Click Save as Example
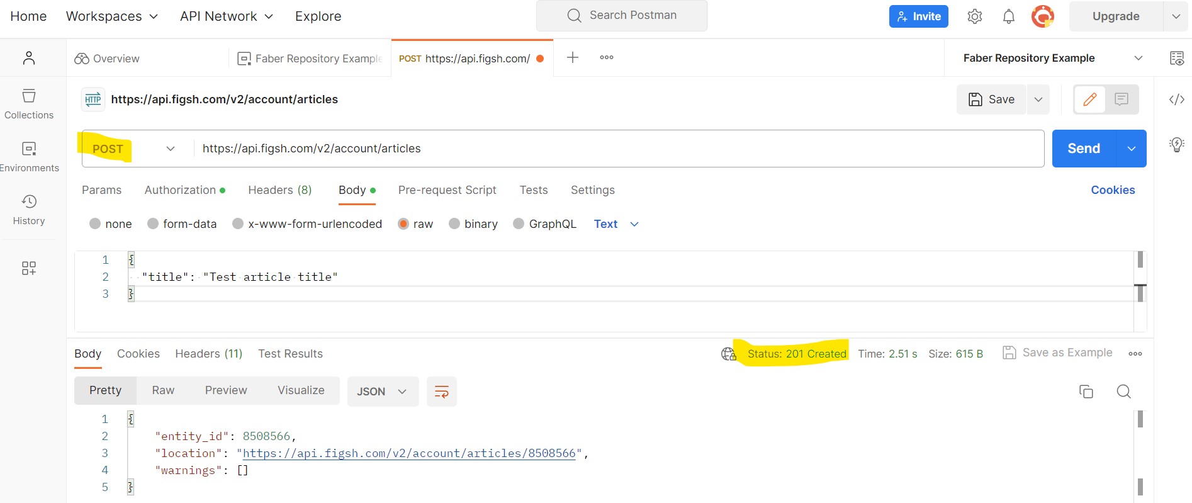 (x=1057, y=353)
